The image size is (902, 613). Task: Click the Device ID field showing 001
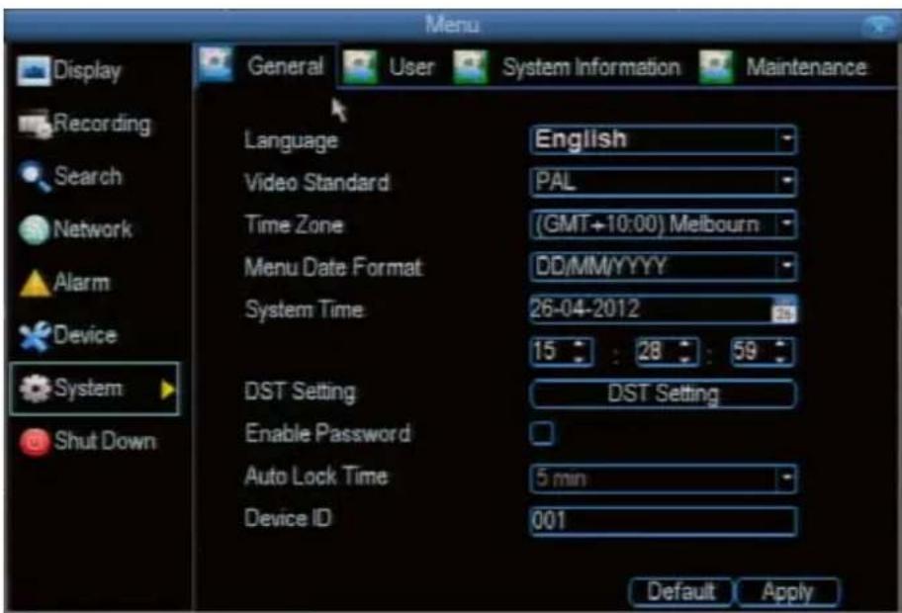pyautogui.click(x=664, y=521)
